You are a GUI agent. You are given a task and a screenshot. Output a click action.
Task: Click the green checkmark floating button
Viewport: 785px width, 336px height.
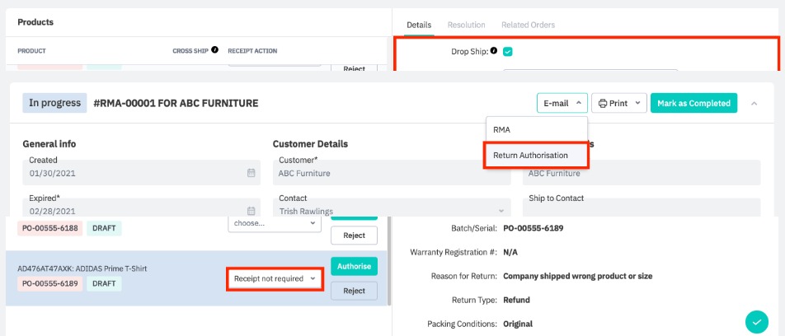tap(756, 322)
